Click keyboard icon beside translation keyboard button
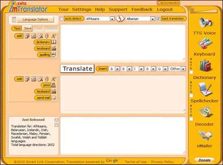 (x=54, y=92)
